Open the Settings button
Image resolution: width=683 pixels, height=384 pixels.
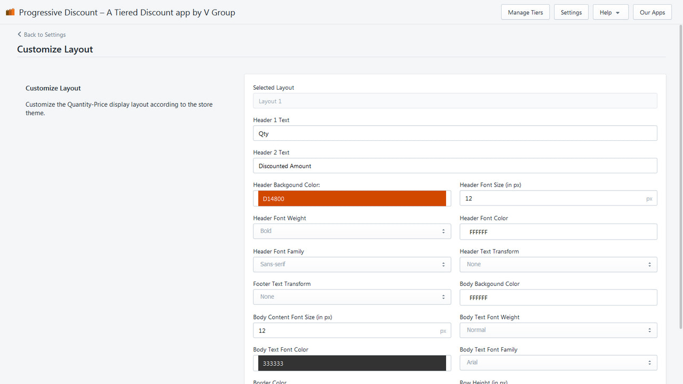pos(571,12)
